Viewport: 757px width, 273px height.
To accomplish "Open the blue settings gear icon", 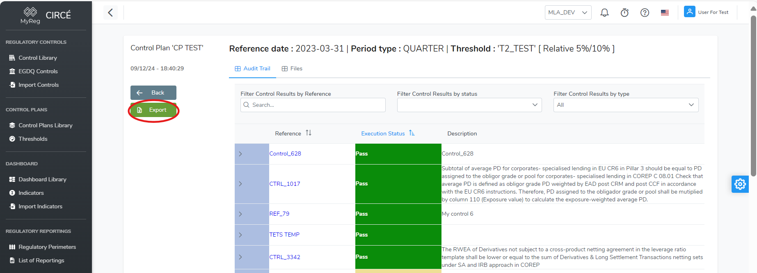I will click(740, 184).
